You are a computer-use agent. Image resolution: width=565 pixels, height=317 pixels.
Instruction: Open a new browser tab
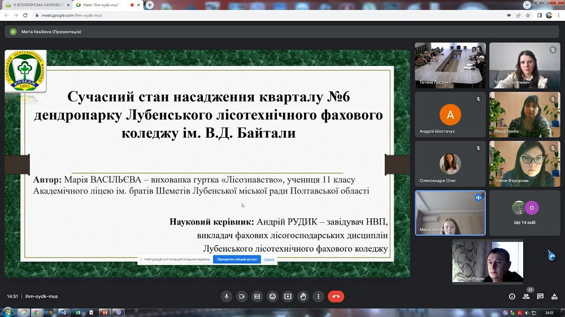(x=150, y=5)
